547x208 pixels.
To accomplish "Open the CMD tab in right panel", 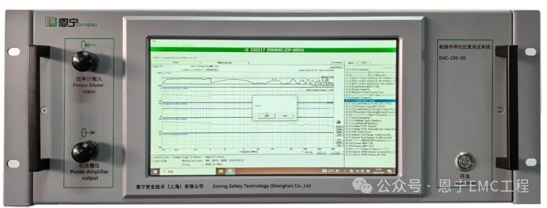I will 365,63.
